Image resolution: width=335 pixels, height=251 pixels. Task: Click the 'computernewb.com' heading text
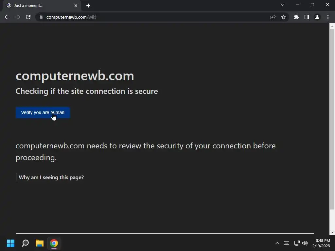(x=75, y=76)
